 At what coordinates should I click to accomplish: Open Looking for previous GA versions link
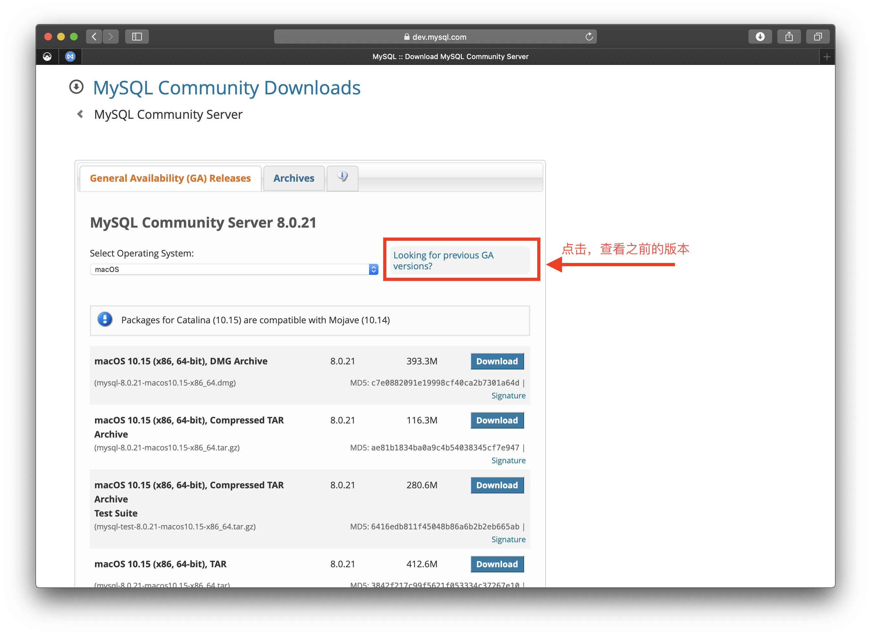tap(443, 261)
